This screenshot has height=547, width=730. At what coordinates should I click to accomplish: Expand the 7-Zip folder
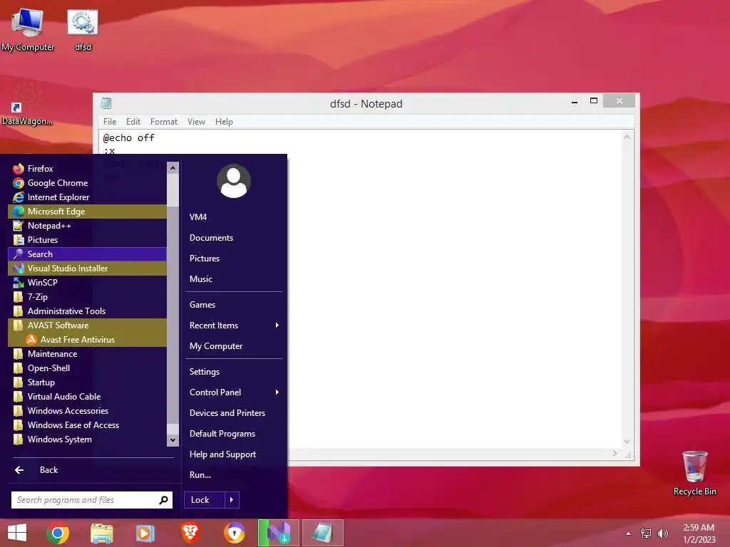[87, 297]
